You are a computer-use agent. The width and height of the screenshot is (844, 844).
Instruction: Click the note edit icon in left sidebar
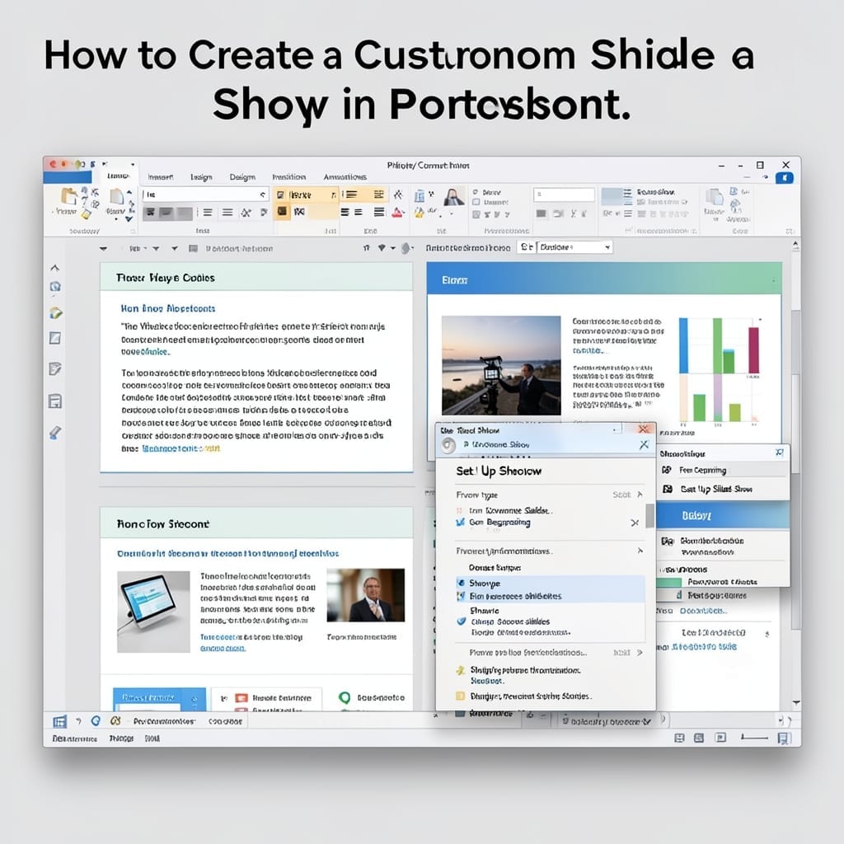click(55, 368)
